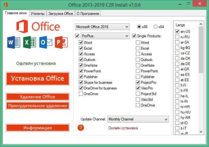Uncheck the Publisher checkbox under ProPlus
The image size is (209, 147).
pyautogui.click(x=81, y=77)
